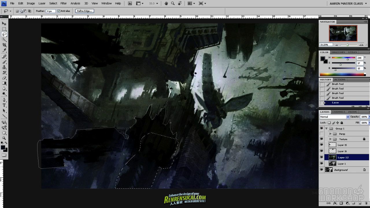The height and width of the screenshot is (208, 370).
Task: Select the Healing Brush tool
Action: (x=4, y=57)
